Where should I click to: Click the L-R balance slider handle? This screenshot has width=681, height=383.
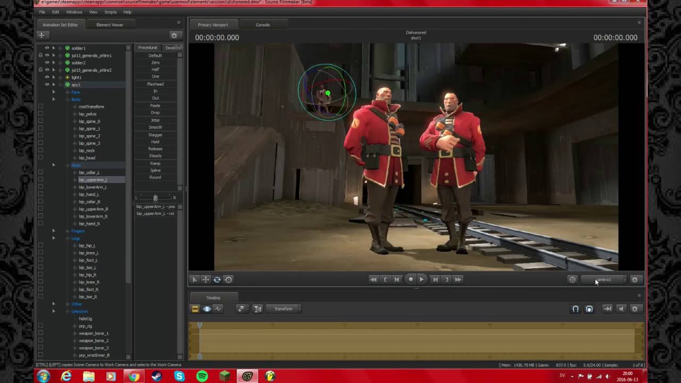coord(155,198)
